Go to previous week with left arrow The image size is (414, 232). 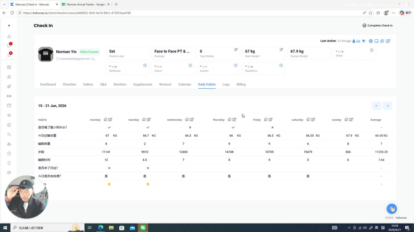376,106
